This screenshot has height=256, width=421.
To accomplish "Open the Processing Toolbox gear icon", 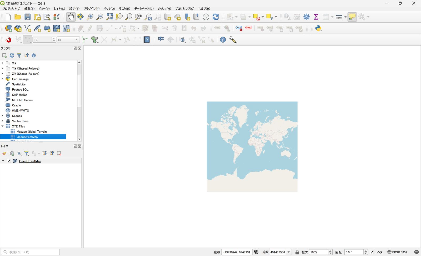I will click(x=307, y=17).
